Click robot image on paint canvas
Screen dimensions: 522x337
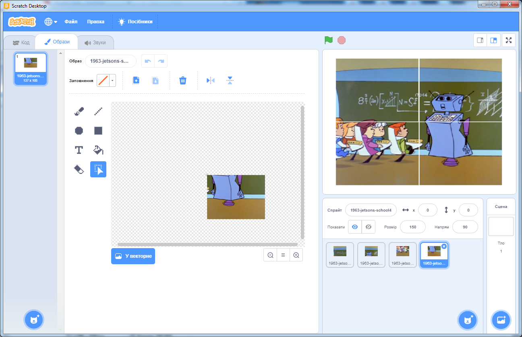236,197
